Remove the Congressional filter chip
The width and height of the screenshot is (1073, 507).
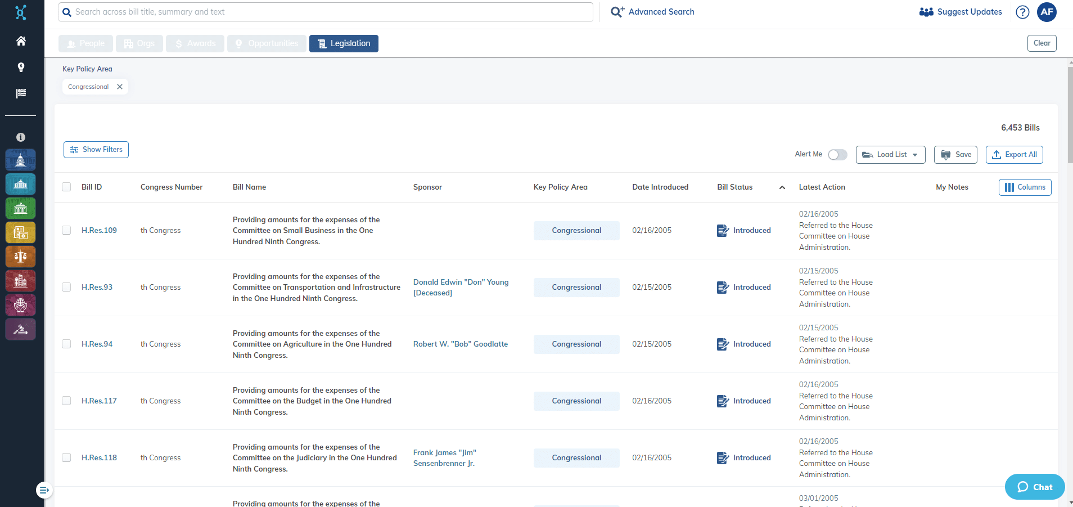[x=120, y=87]
